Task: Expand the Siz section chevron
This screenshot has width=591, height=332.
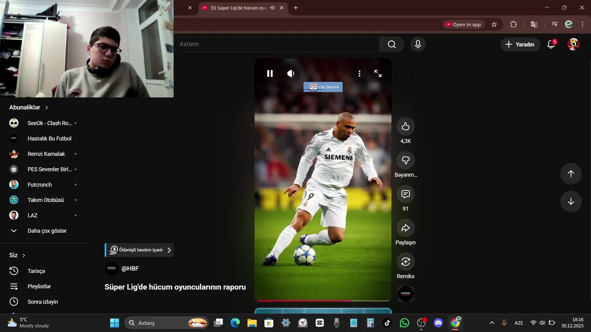Action: [24, 255]
